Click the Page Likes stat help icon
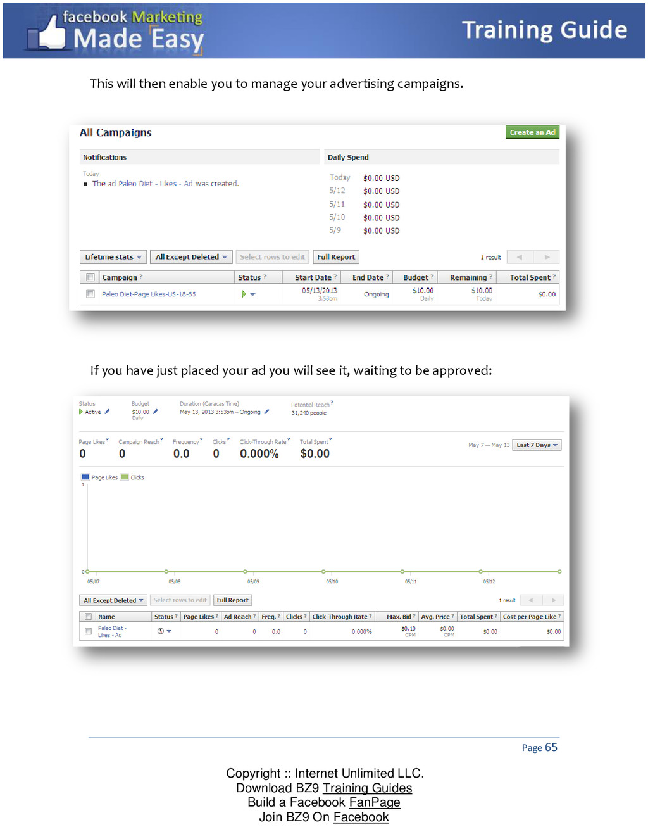Image resolution: width=648 pixels, height=839 pixels. (x=107, y=439)
